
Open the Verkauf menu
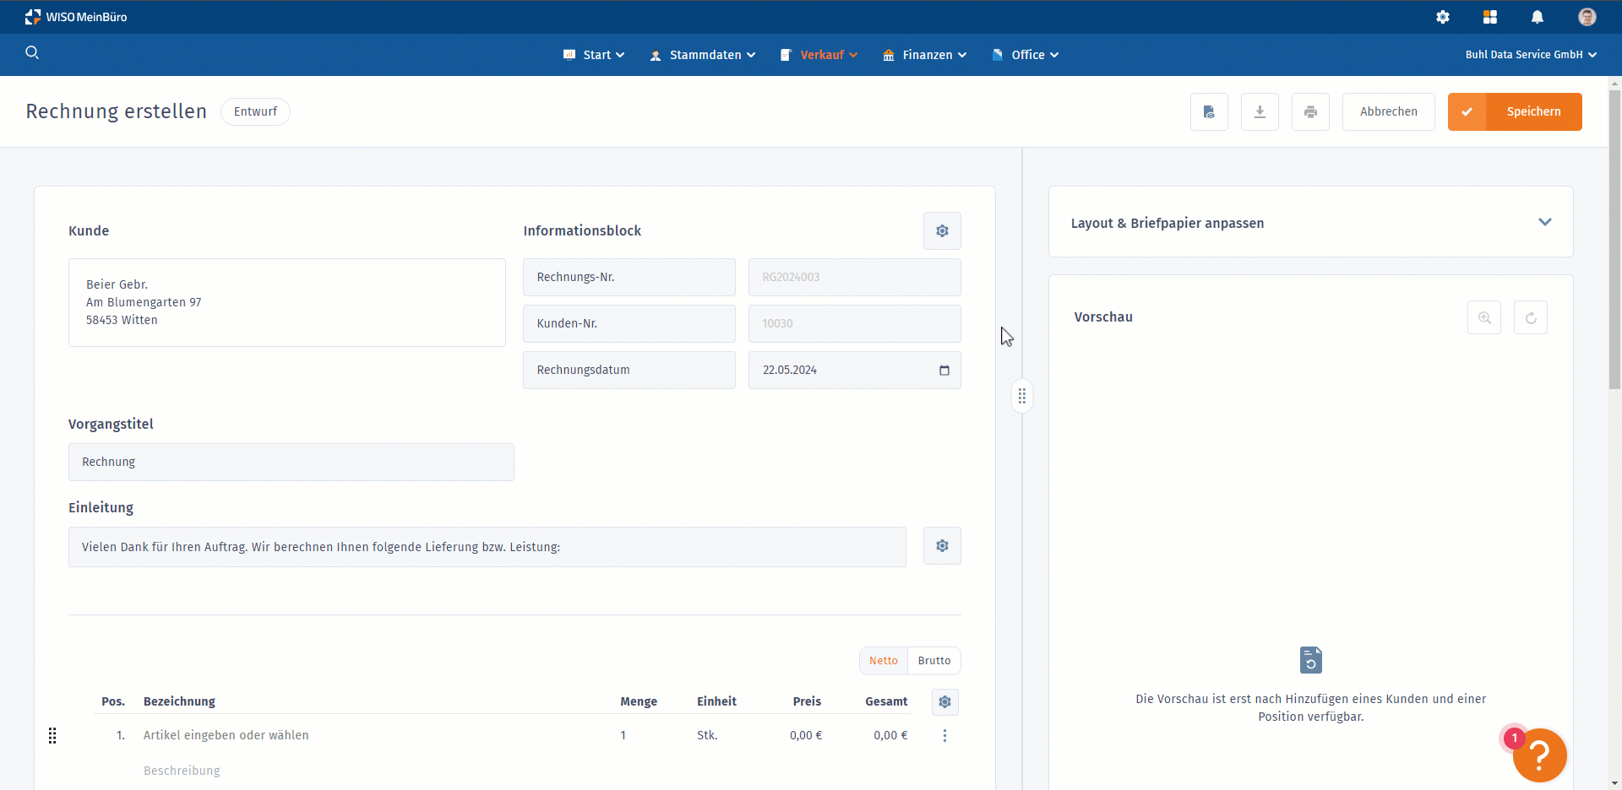pyautogui.click(x=819, y=55)
